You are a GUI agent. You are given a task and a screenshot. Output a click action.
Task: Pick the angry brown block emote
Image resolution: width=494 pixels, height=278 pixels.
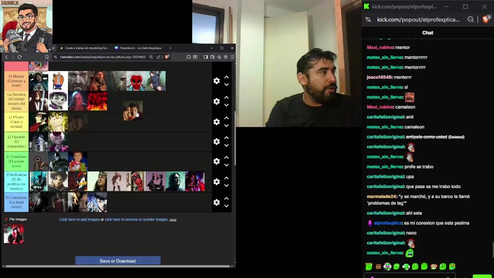(x=378, y=266)
